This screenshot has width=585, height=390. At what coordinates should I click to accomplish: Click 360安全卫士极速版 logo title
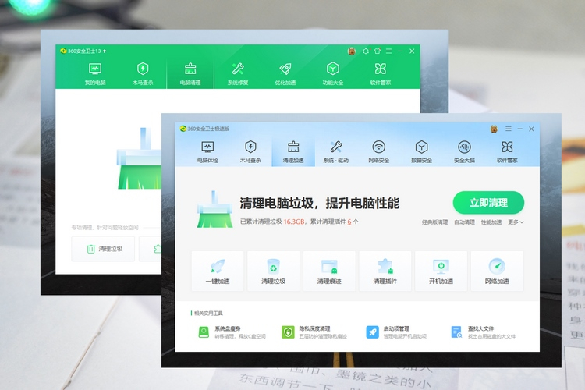(x=204, y=129)
